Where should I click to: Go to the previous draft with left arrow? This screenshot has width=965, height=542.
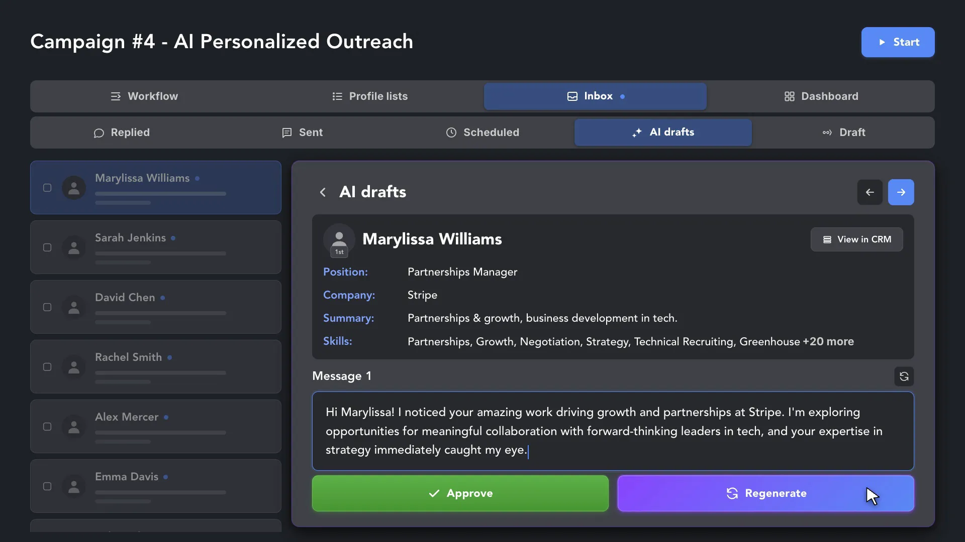click(870, 192)
